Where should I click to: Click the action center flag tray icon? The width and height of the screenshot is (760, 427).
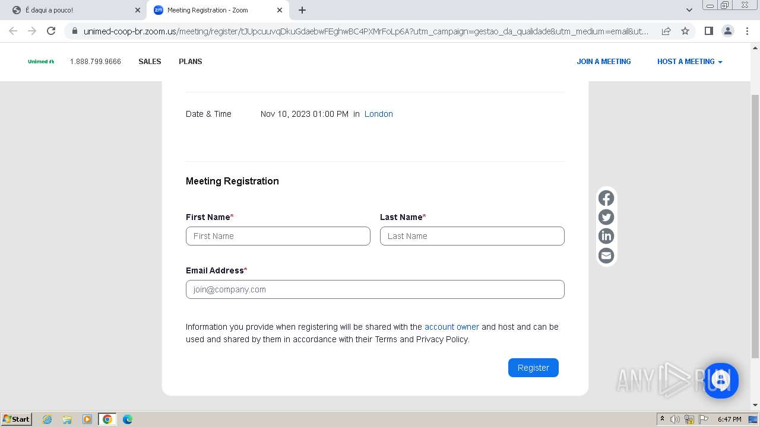704,419
